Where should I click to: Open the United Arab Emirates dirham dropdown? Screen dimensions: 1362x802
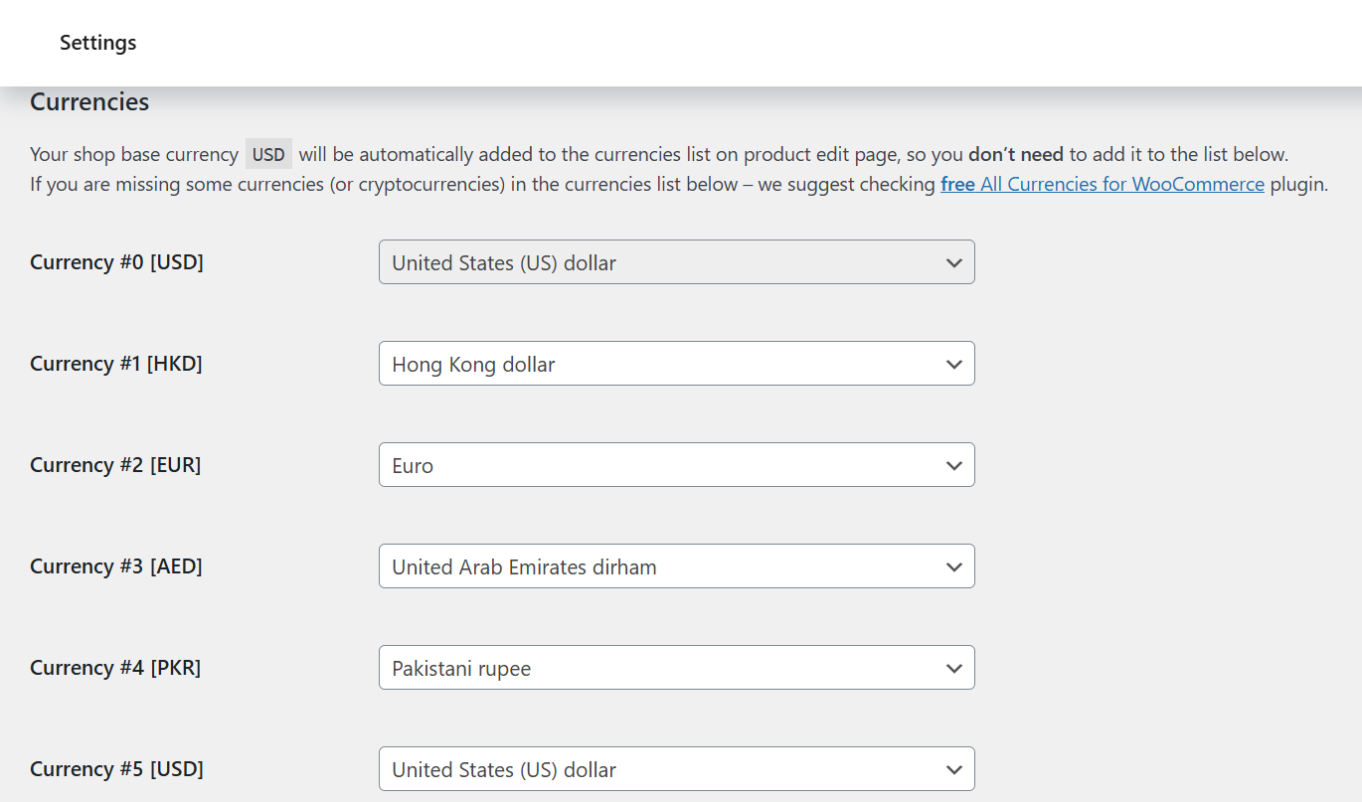(676, 566)
